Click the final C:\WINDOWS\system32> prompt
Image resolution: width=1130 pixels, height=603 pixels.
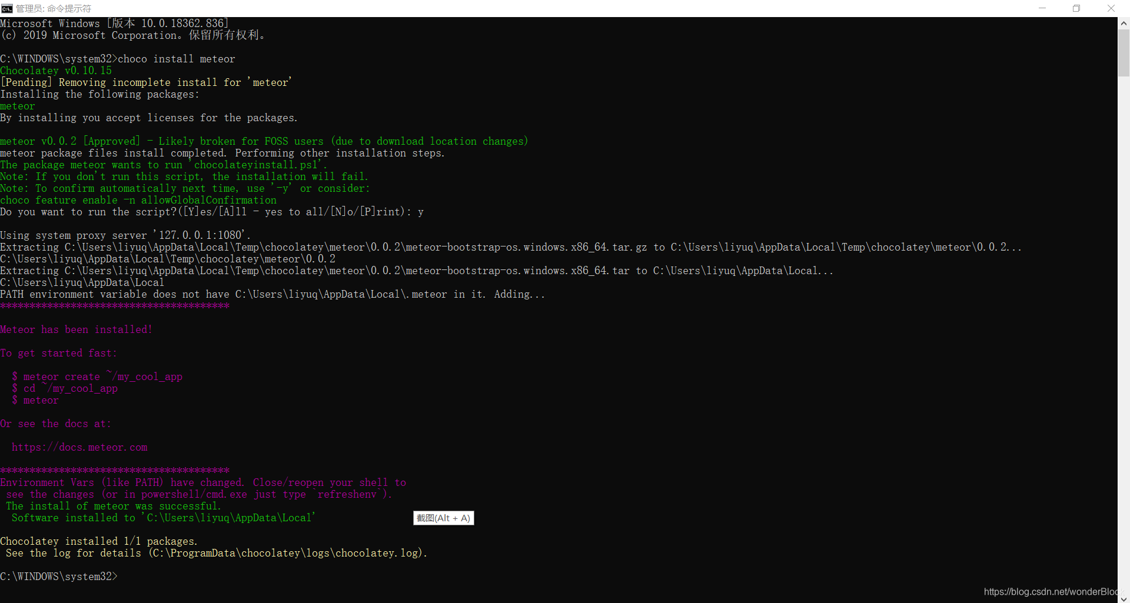click(x=59, y=577)
